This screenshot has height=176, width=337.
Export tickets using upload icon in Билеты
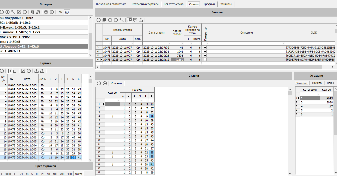[141, 20]
